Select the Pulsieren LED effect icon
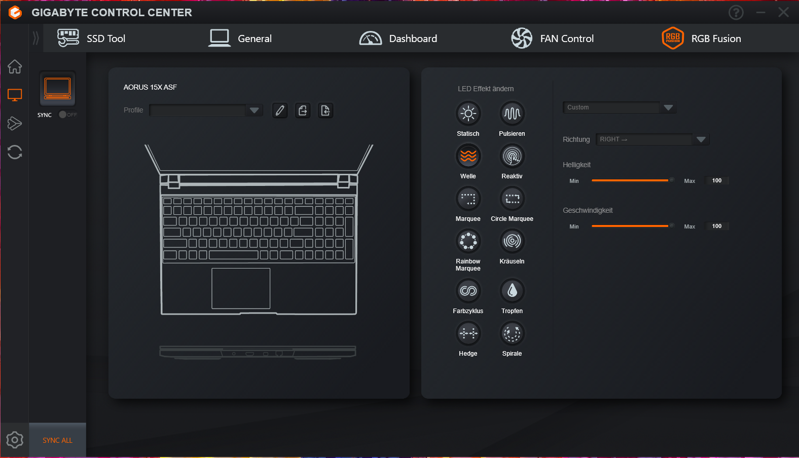This screenshot has width=799, height=458. [x=512, y=113]
